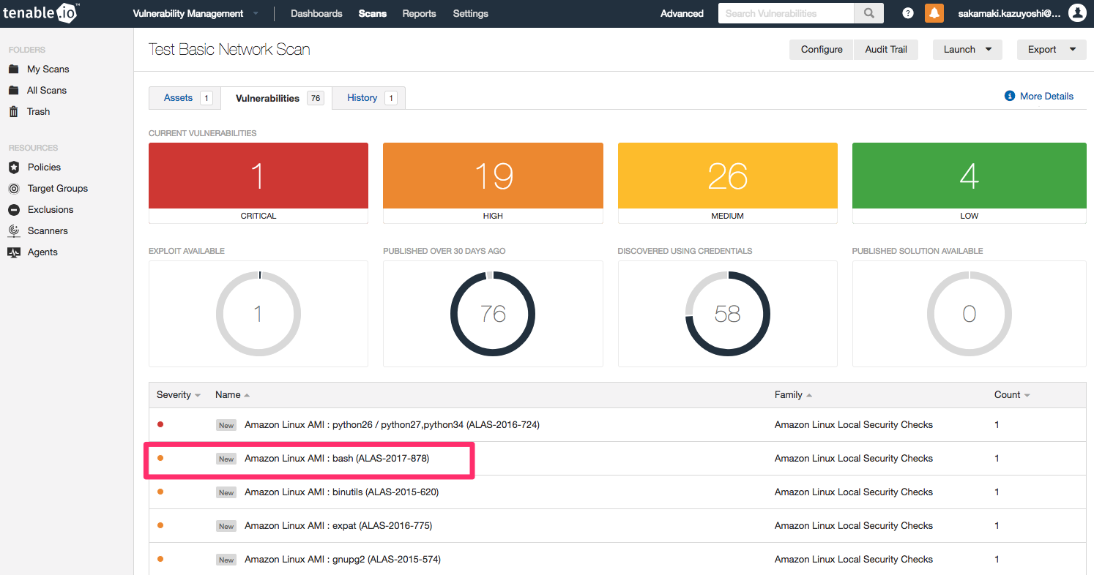Screen dimensions: 1094x575
Task: Open the Export dropdown menu
Action: coord(1051,50)
